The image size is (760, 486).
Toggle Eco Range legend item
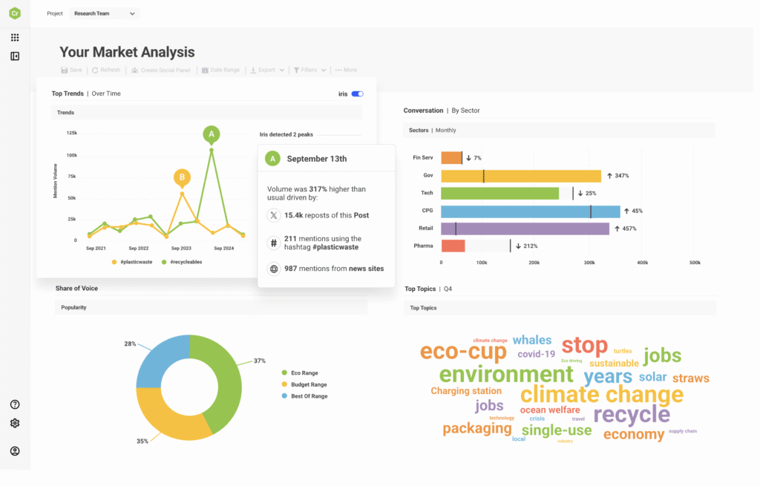(300, 373)
